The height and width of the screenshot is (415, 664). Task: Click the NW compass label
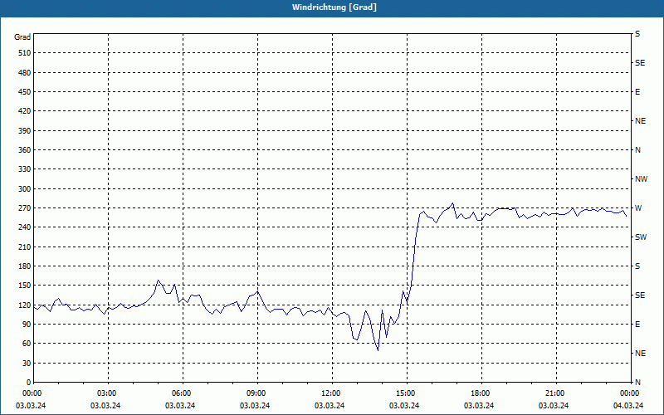coord(641,179)
